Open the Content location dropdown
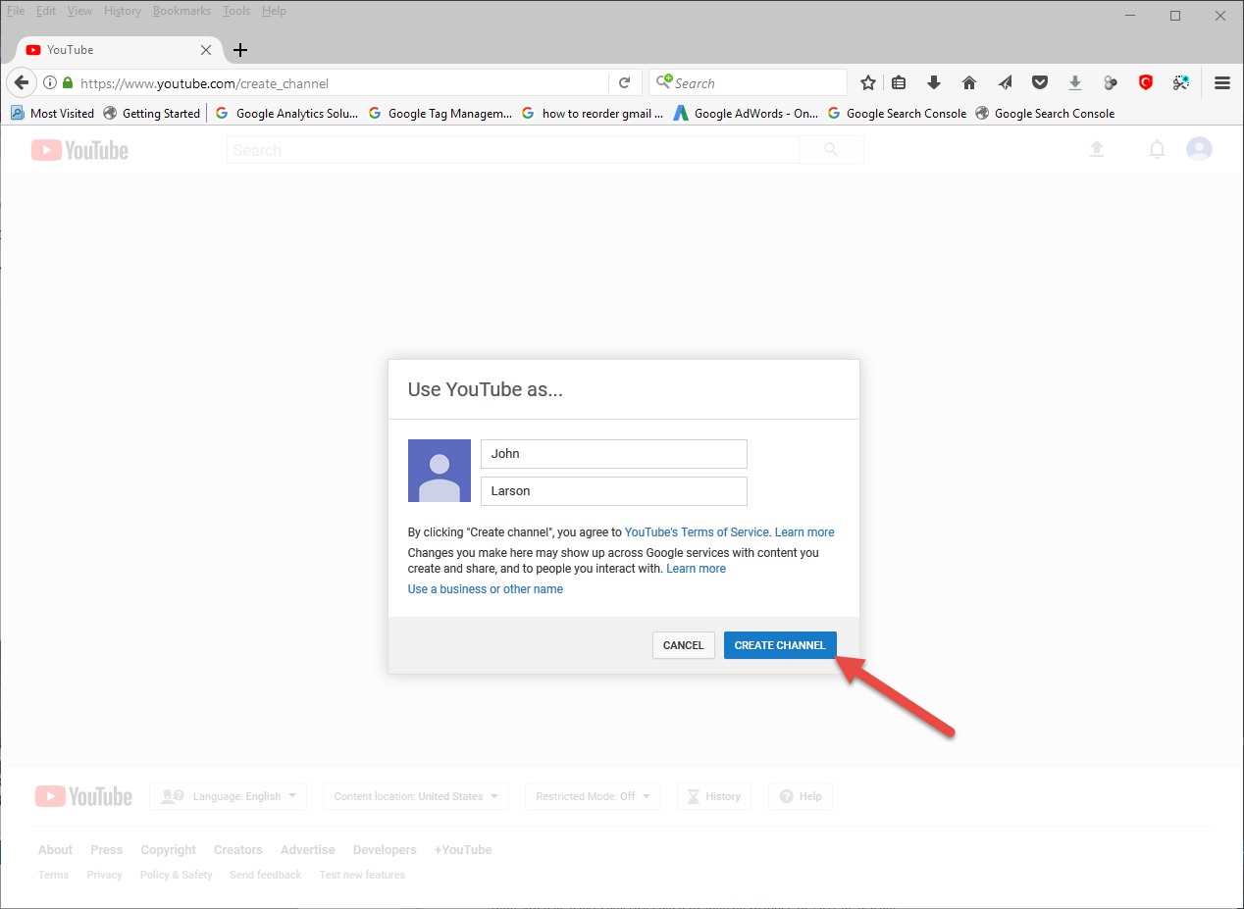This screenshot has width=1244, height=909. (416, 796)
